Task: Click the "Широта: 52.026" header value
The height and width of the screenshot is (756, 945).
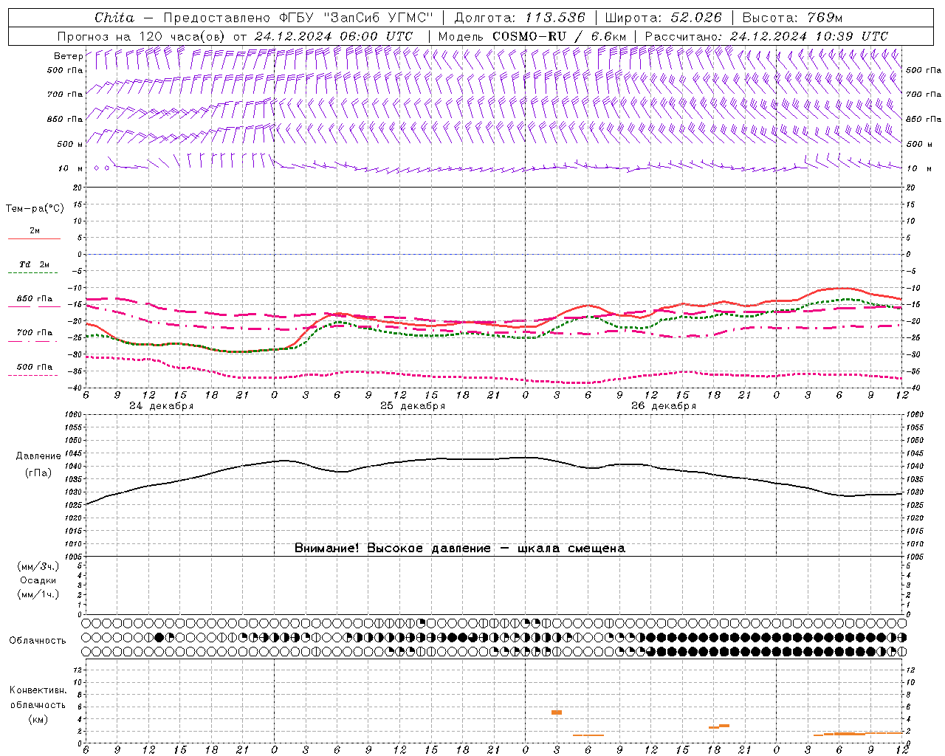Action: (664, 18)
